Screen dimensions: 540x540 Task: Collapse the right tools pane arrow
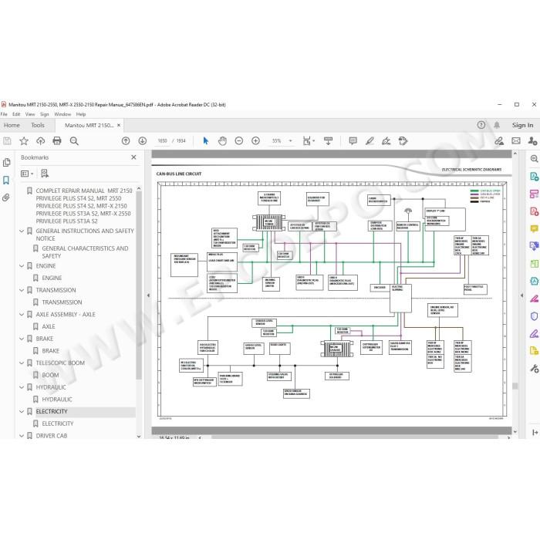tap(521, 295)
